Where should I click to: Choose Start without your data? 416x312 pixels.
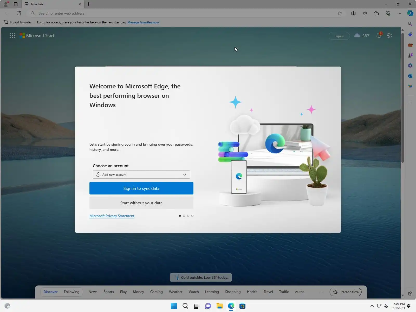141,203
